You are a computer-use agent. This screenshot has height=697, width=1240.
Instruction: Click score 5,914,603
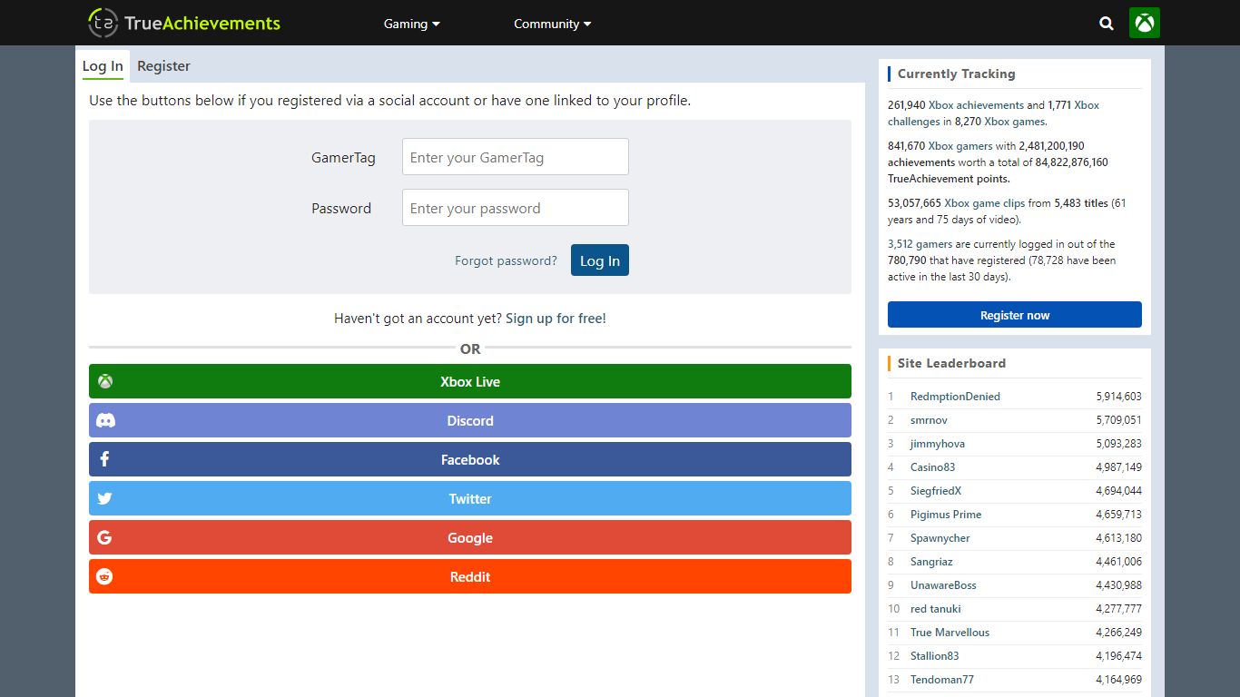pyautogui.click(x=1118, y=397)
